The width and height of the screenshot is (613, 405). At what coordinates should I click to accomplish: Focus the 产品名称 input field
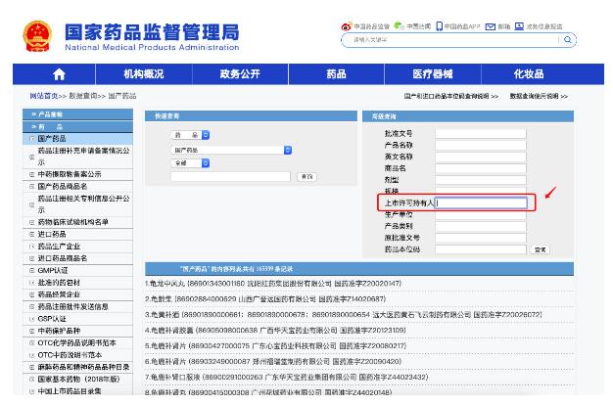(x=481, y=146)
